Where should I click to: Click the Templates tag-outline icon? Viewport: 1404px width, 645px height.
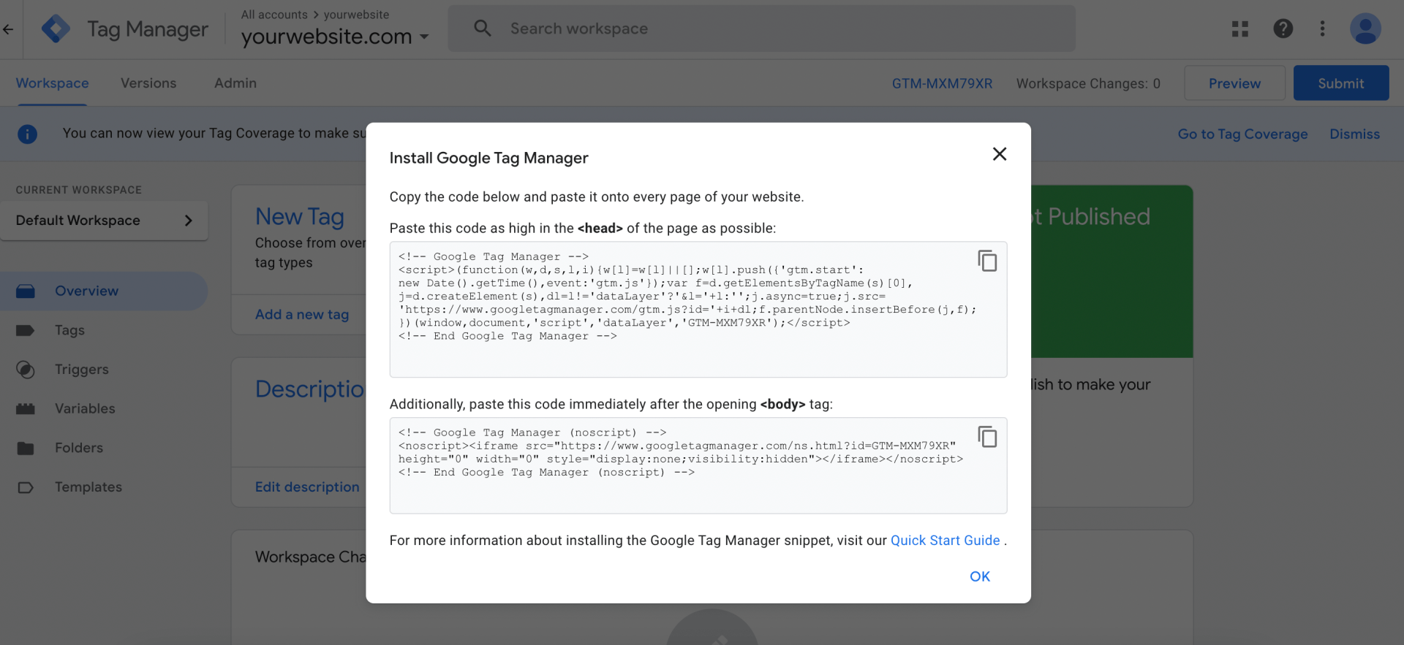pyautogui.click(x=26, y=487)
